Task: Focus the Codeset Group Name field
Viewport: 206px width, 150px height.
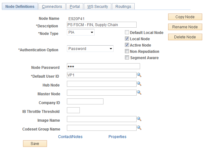Action: [x=102, y=128]
